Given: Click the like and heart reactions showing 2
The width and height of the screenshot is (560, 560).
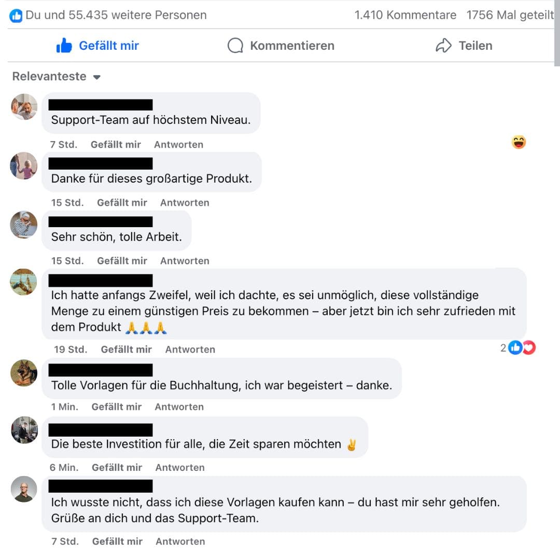Looking at the screenshot, I should (x=518, y=347).
